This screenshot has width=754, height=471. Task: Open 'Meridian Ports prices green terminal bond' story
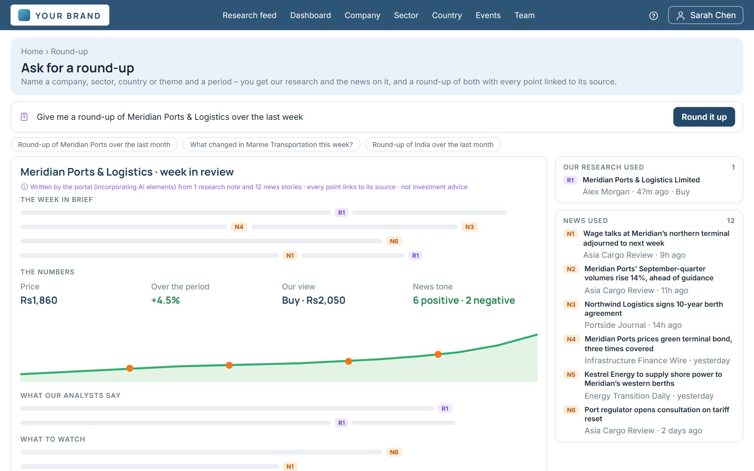pyautogui.click(x=658, y=344)
